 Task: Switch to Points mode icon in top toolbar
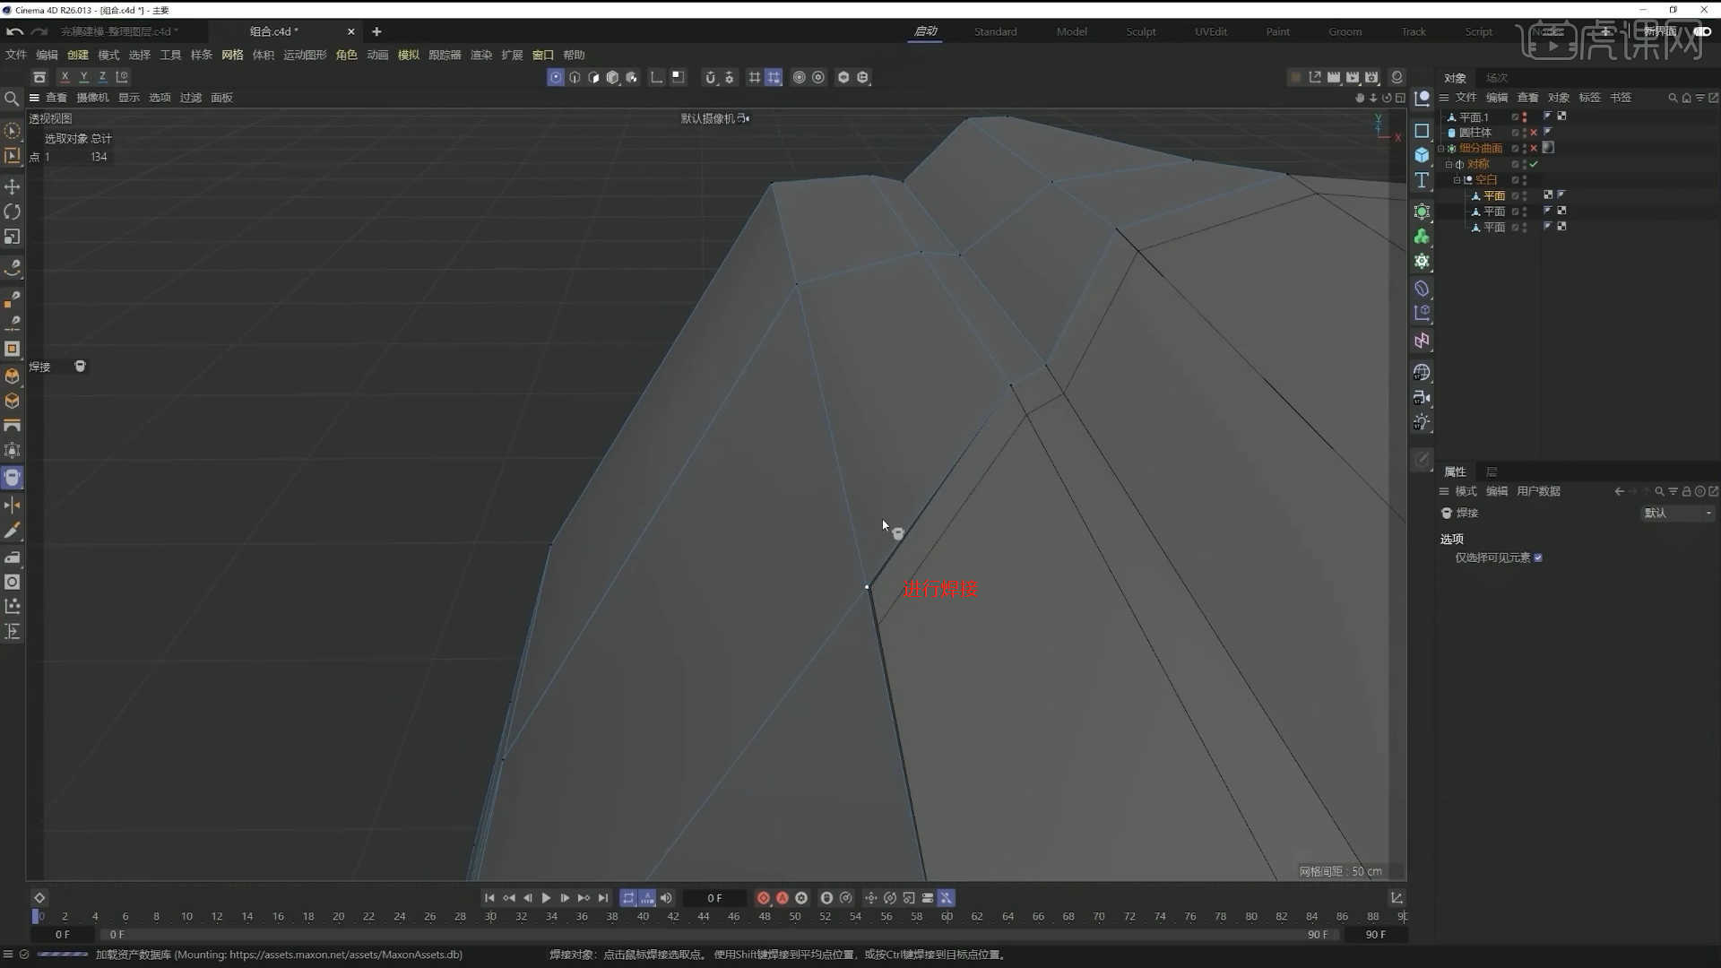coord(556,78)
